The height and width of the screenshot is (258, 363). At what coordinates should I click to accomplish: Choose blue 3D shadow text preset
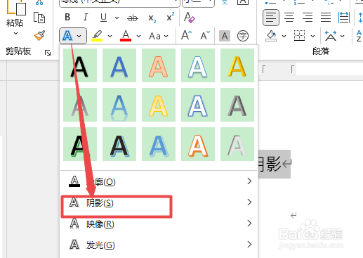tap(159, 144)
